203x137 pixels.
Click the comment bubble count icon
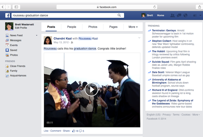coord(81,131)
